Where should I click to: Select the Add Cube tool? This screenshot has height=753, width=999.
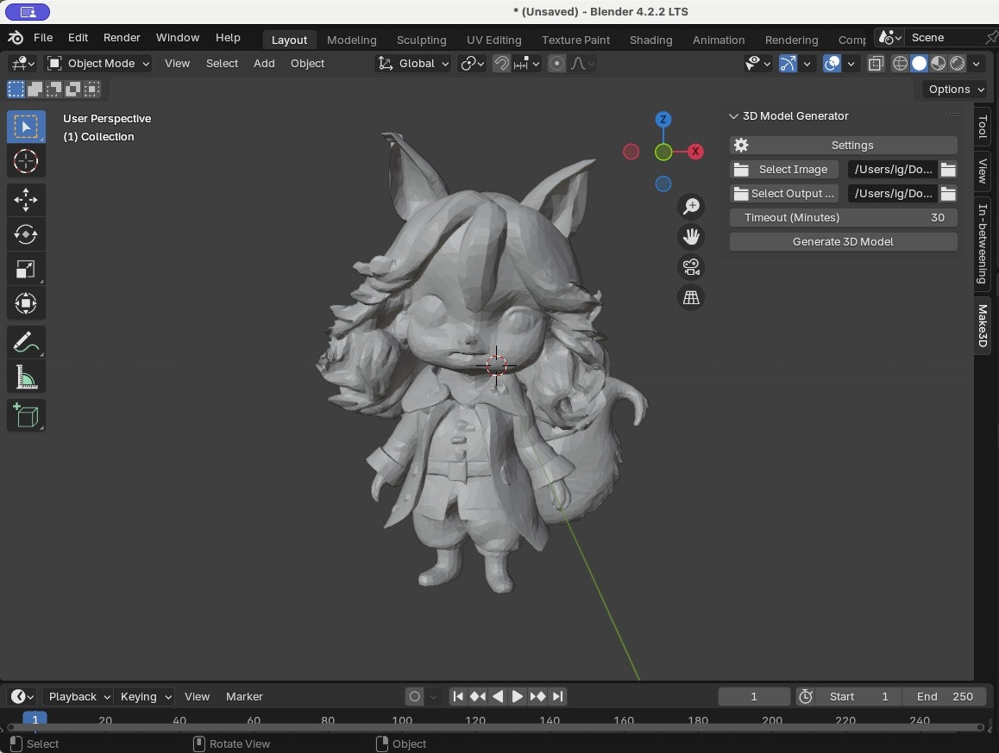pos(26,415)
